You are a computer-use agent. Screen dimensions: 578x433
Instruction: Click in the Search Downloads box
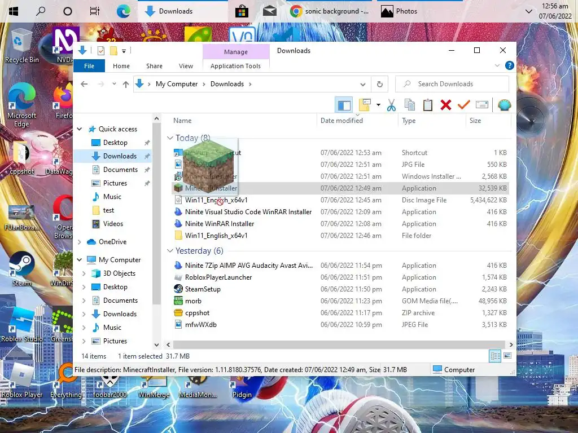tap(452, 84)
